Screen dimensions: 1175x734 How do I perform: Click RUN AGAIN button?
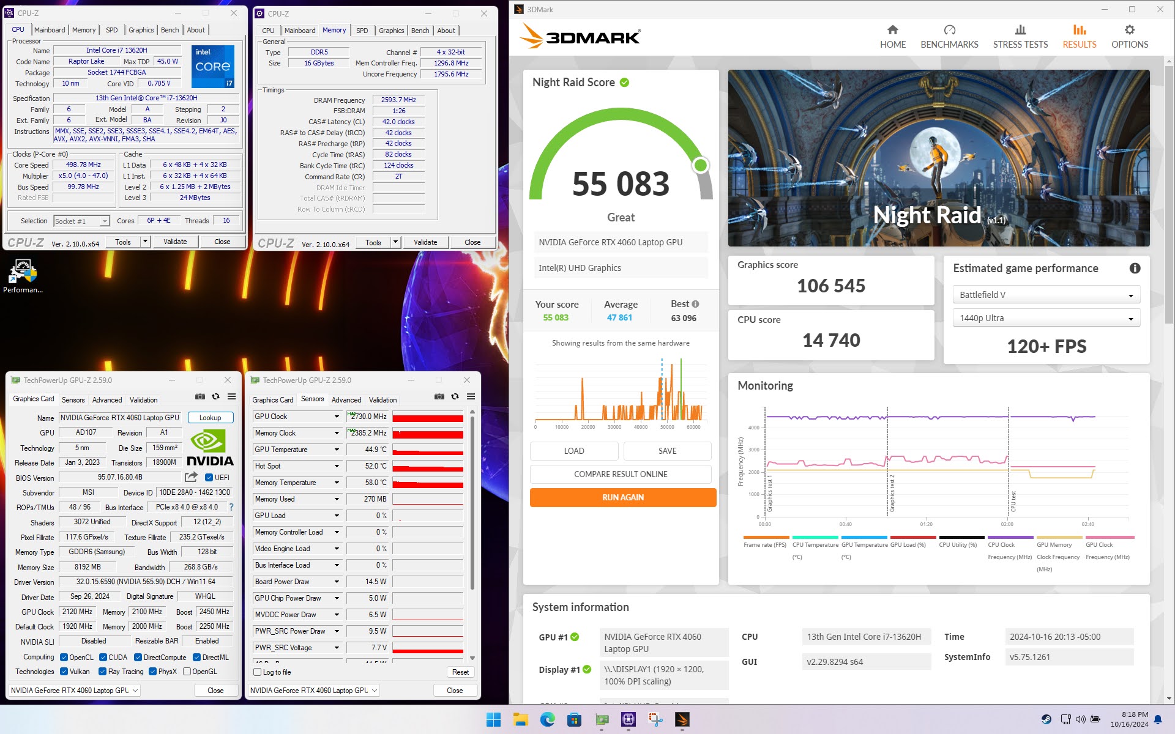(x=623, y=497)
